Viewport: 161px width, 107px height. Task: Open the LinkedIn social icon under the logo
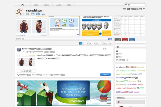coord(38,14)
